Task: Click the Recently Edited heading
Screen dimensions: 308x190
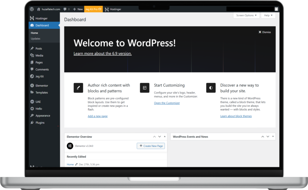Action: (76, 157)
